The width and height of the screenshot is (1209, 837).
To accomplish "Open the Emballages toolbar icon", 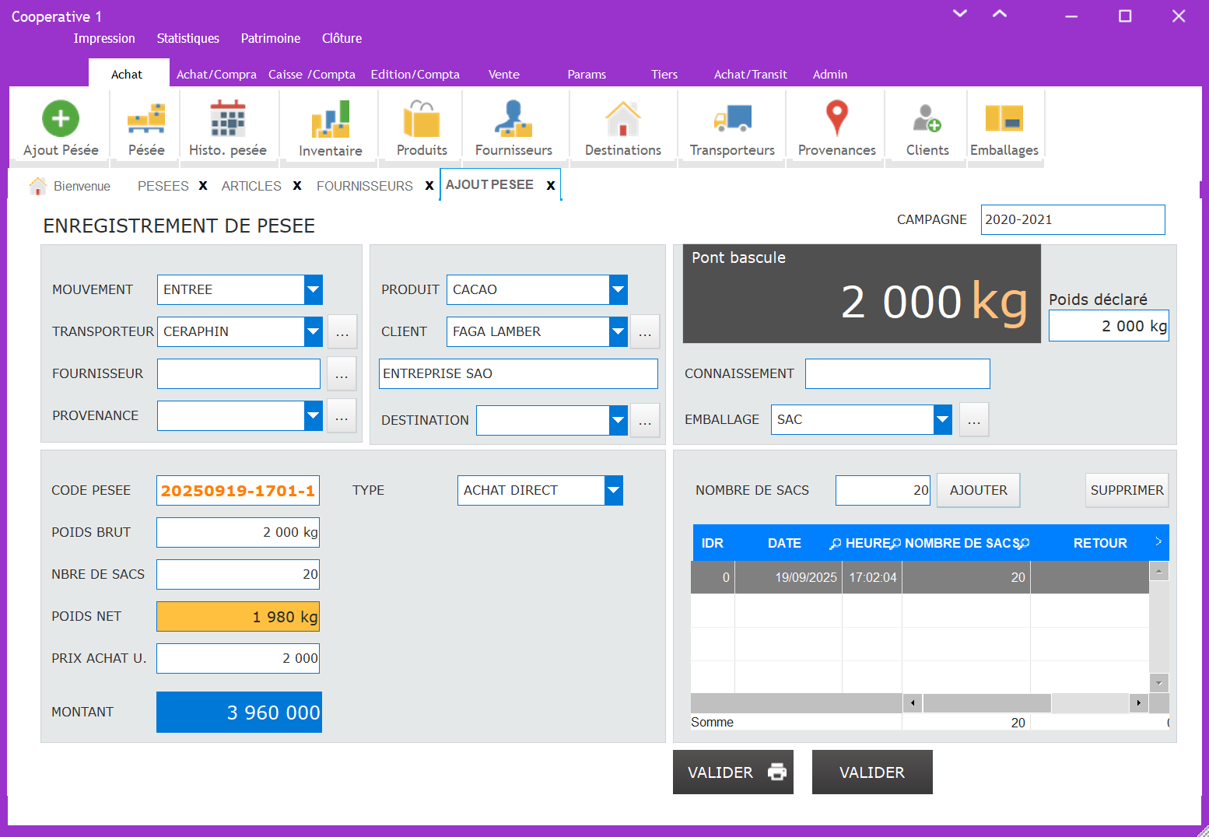I will coord(1004,119).
